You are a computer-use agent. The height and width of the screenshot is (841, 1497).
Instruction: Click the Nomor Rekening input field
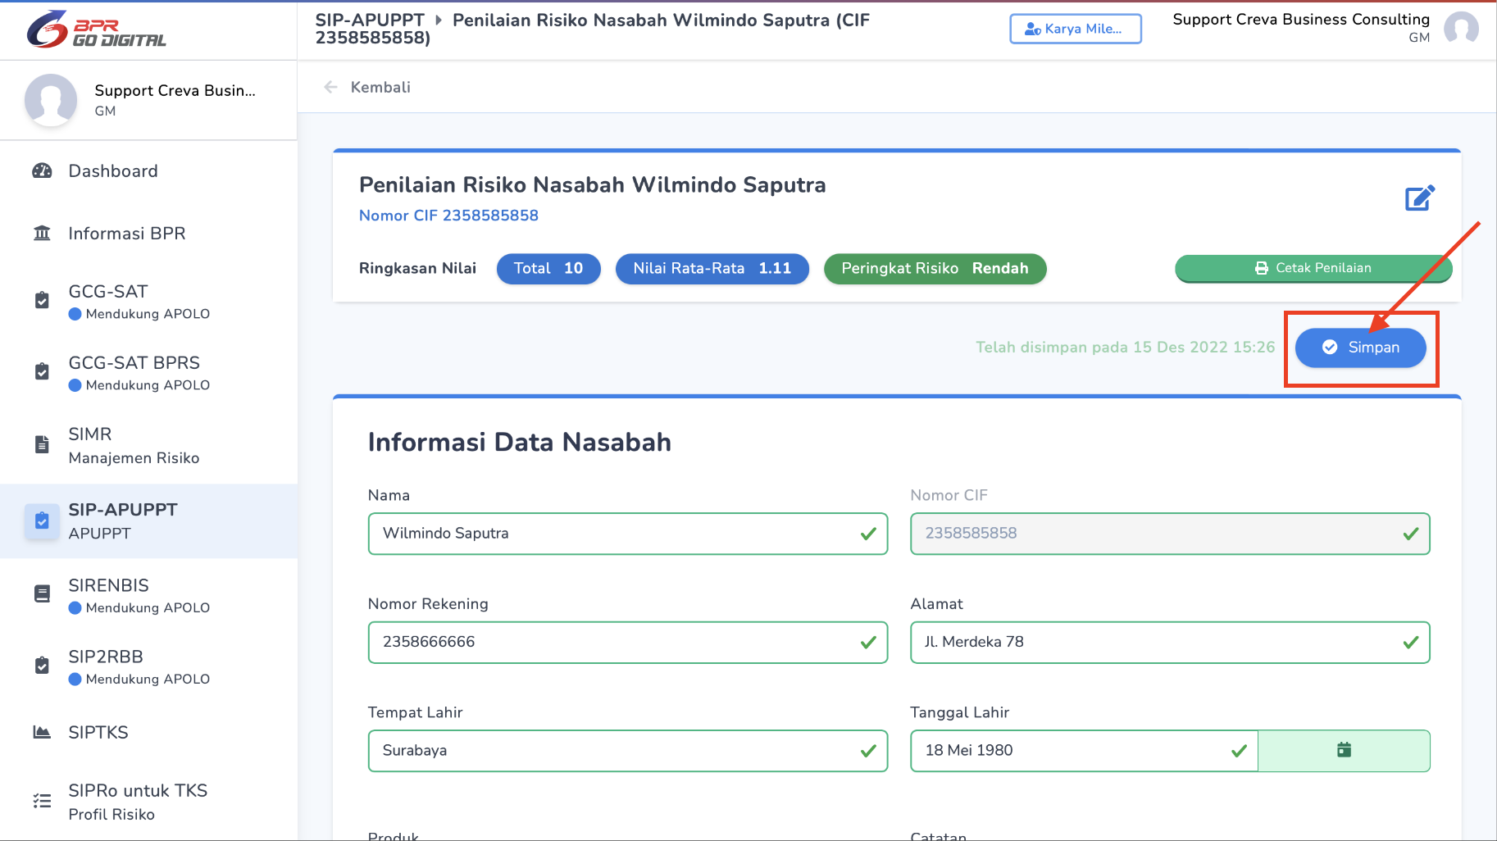[628, 643]
